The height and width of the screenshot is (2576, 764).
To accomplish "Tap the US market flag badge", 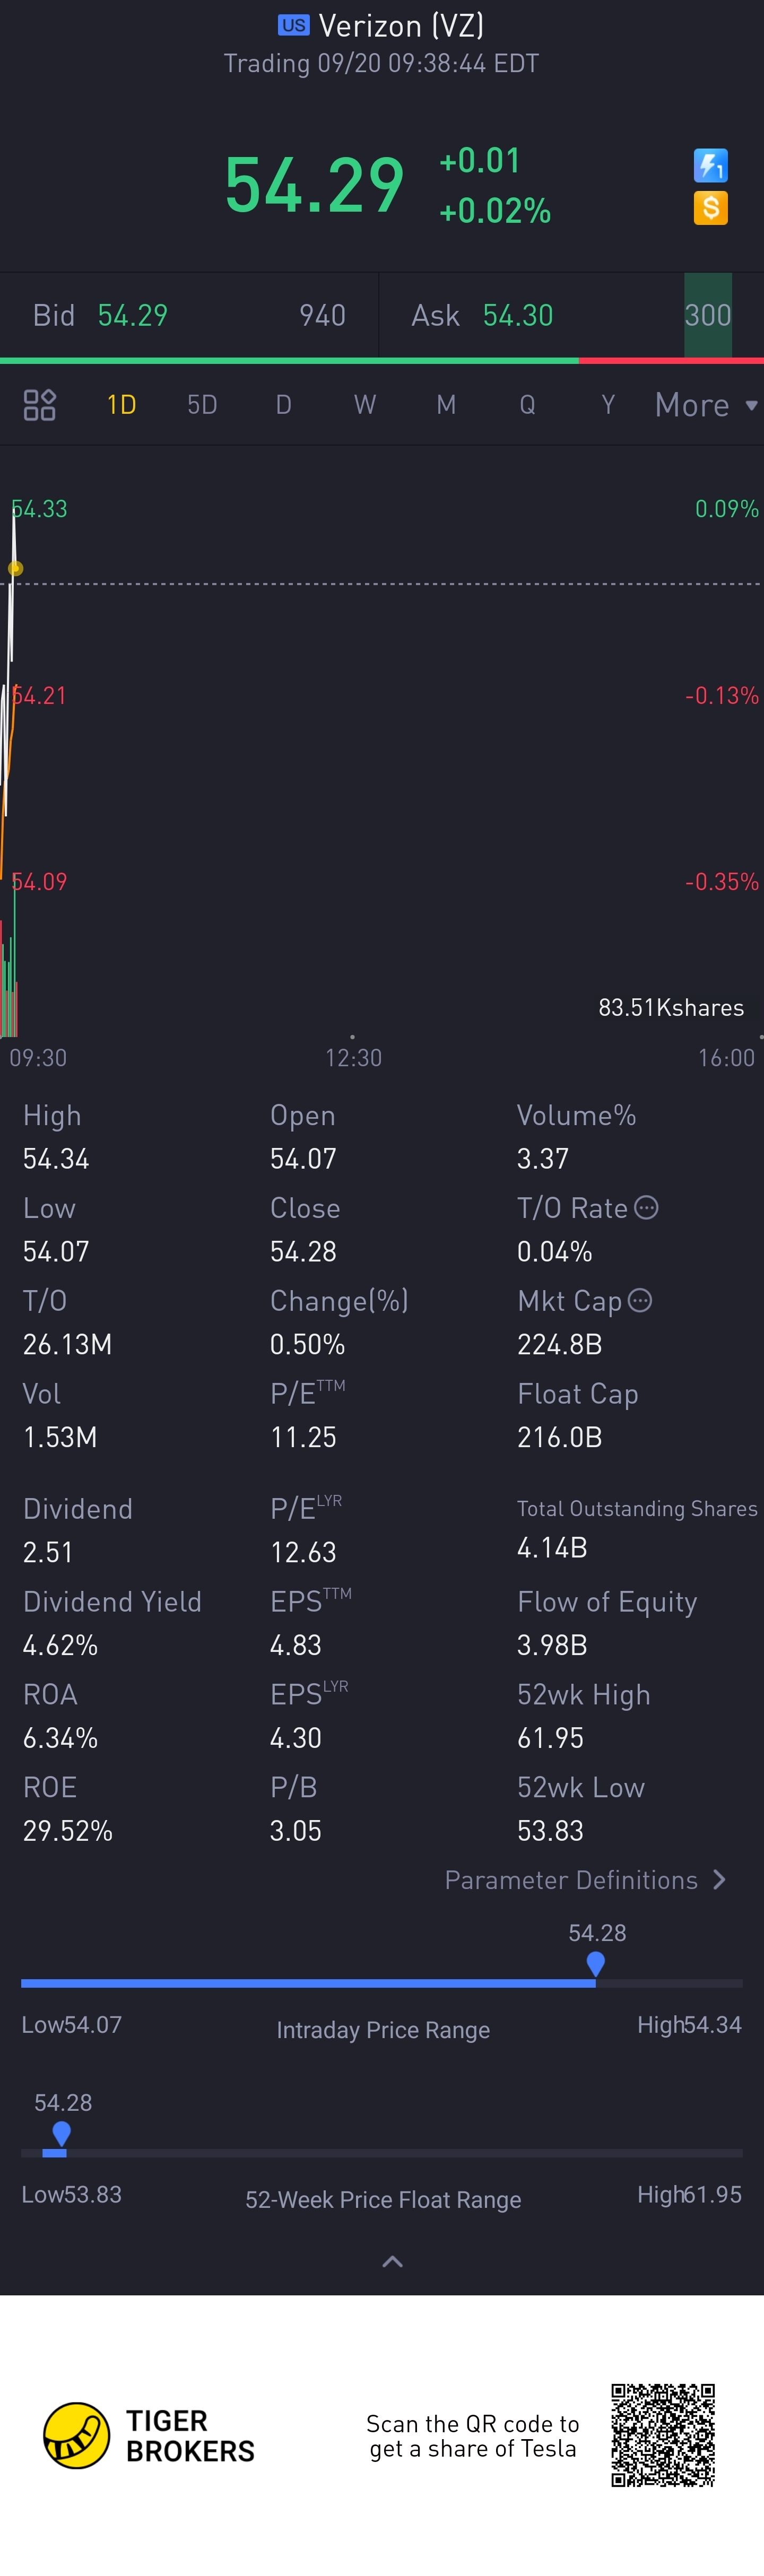I will (293, 25).
